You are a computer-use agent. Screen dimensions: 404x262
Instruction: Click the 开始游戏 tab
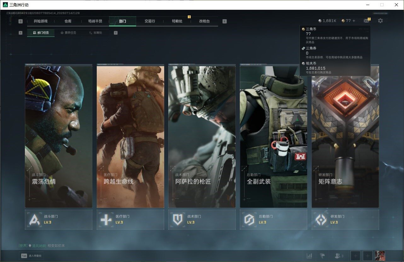pos(41,21)
